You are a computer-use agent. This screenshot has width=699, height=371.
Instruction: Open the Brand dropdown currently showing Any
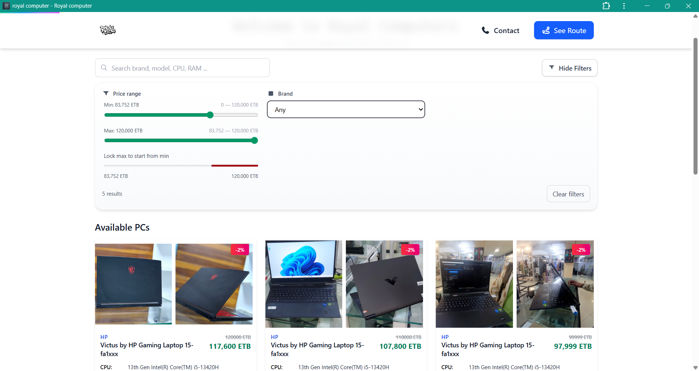tap(345, 109)
